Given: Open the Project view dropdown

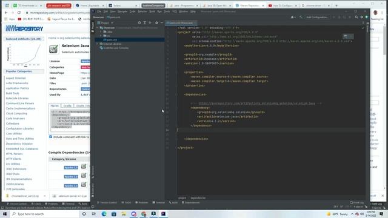Looking at the screenshot, I should (x=105, y=23).
